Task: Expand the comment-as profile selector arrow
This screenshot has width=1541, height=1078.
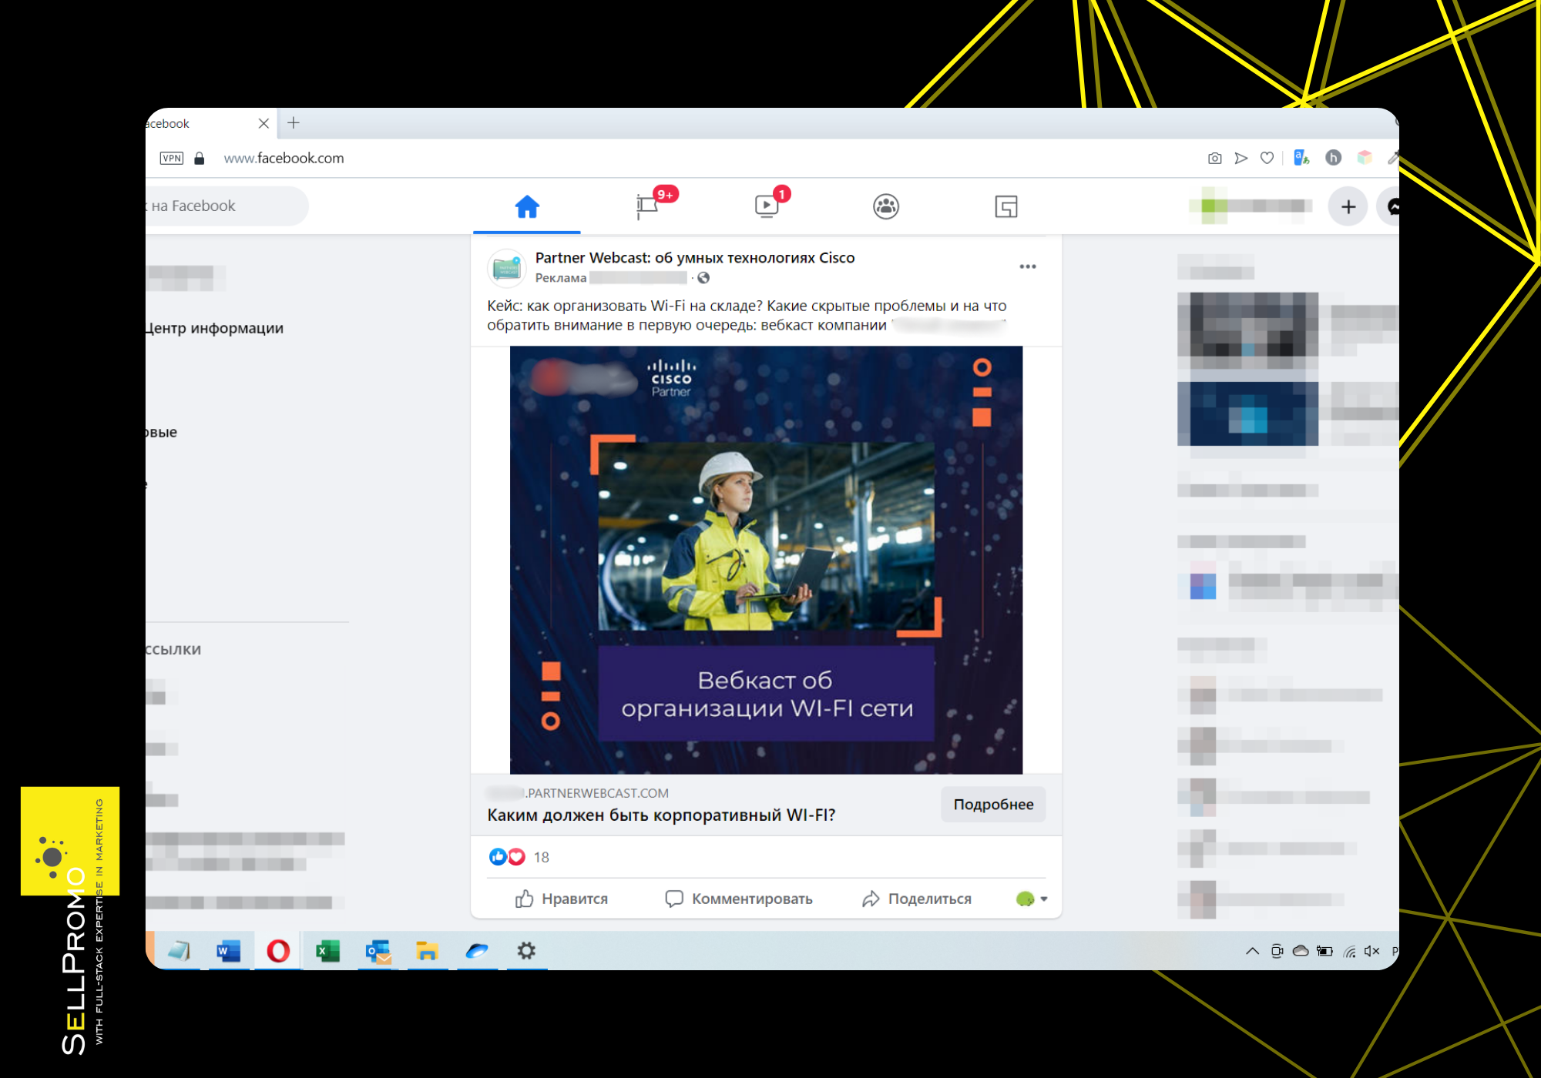Action: [1044, 899]
